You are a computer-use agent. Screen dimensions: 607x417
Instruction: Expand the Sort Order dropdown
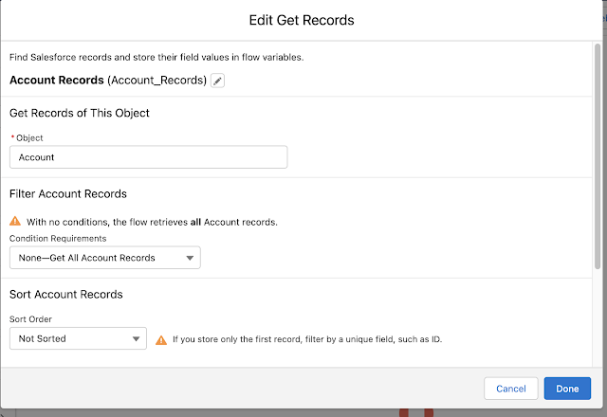click(x=78, y=338)
